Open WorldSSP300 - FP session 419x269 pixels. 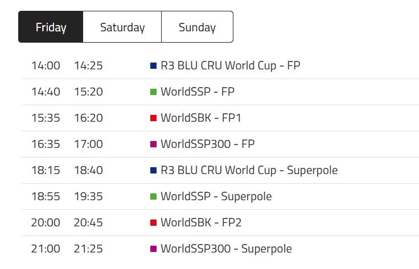point(207,144)
